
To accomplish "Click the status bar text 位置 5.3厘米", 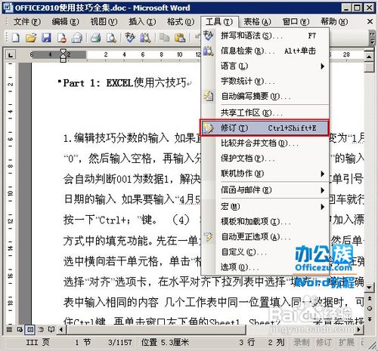I will pyautogui.click(x=165, y=343).
